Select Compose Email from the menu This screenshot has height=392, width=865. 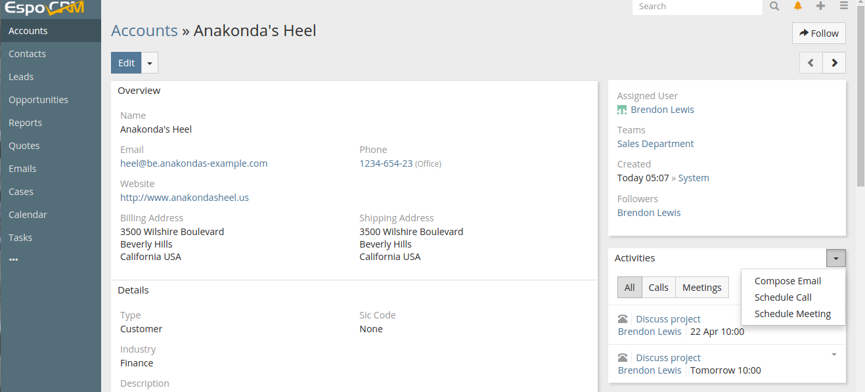[787, 281]
